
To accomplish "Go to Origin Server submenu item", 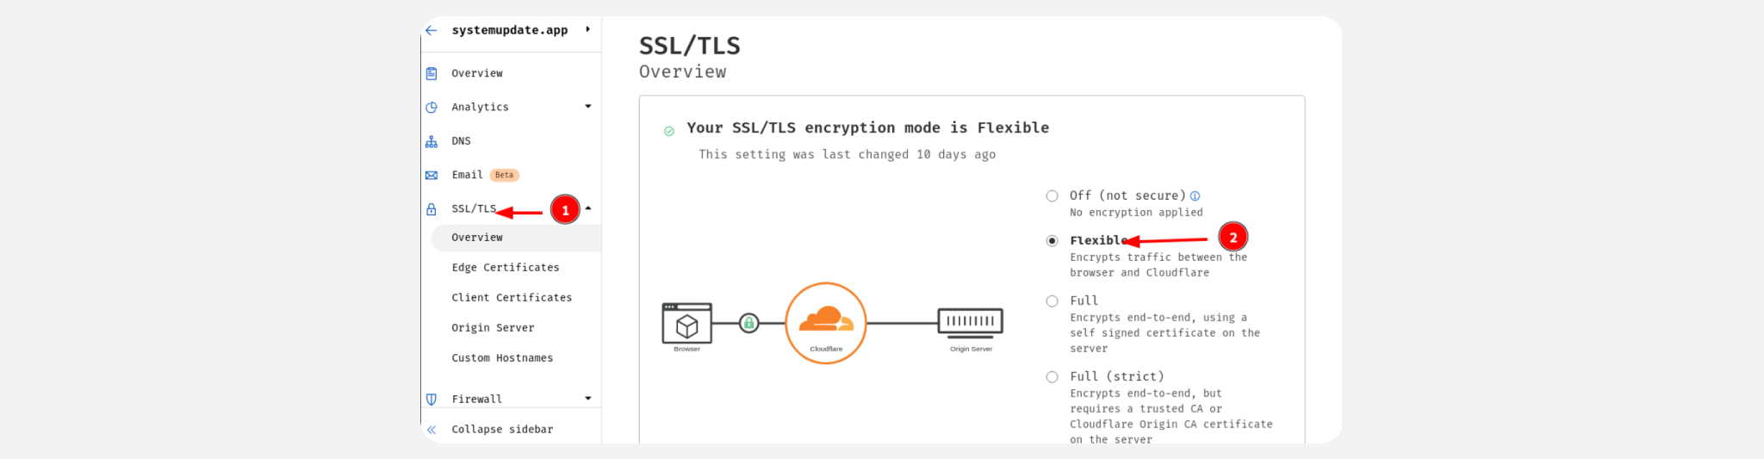I will (493, 328).
